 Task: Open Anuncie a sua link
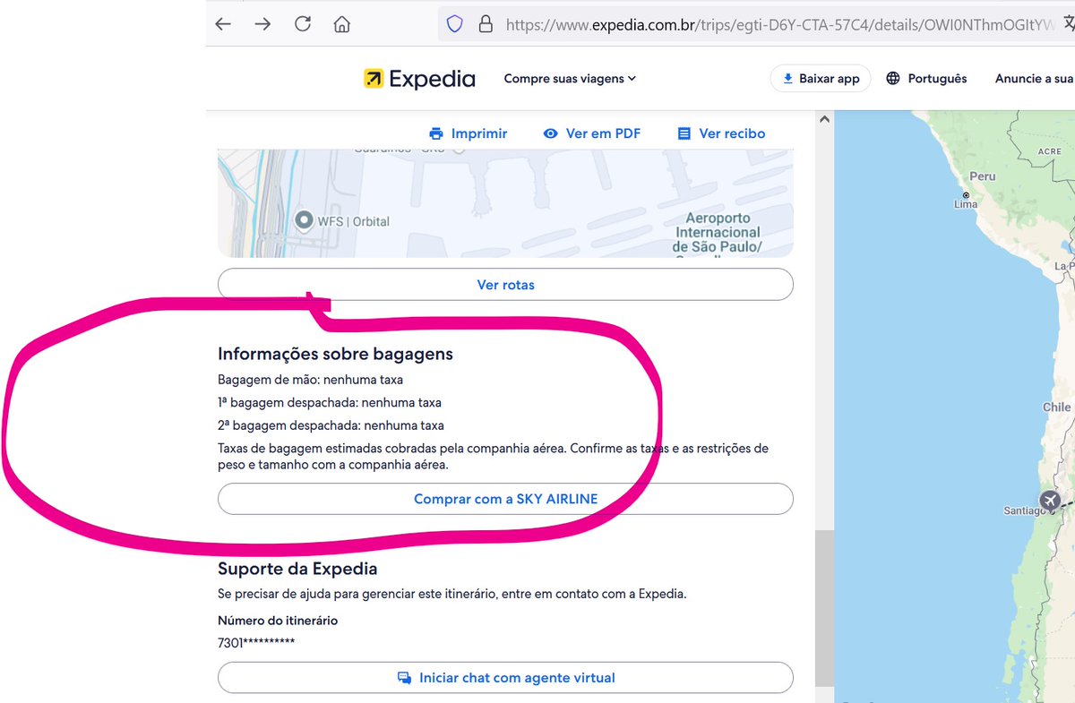click(x=1035, y=79)
